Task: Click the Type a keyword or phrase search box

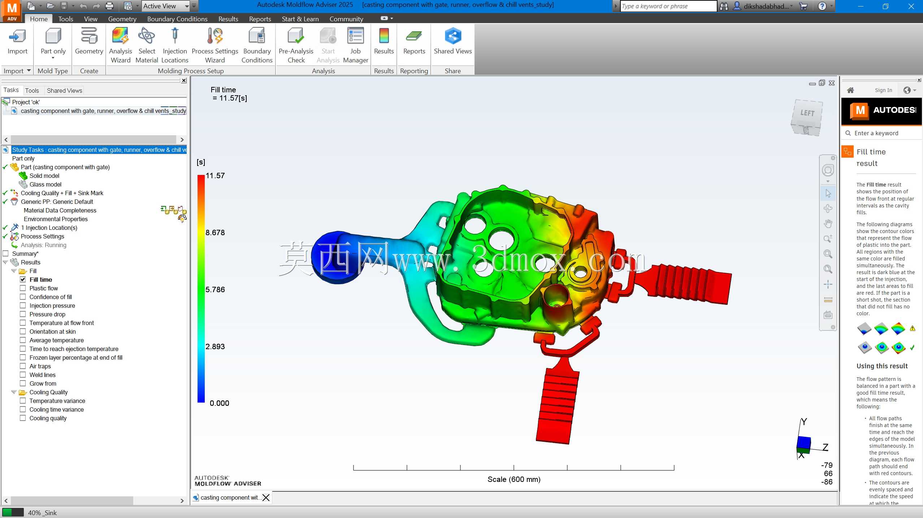Action: click(668, 6)
